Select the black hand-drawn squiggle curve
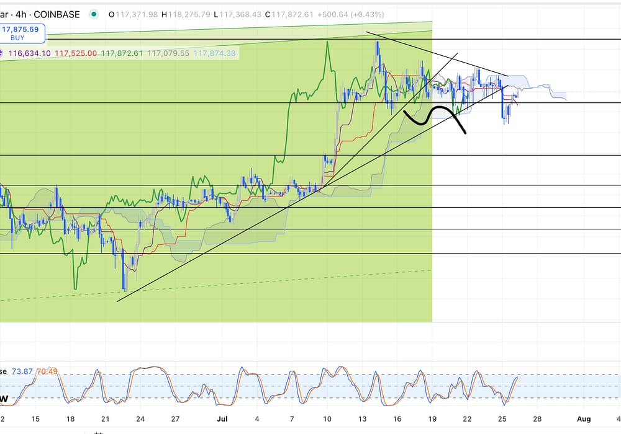This screenshot has width=621, height=434. click(435, 117)
